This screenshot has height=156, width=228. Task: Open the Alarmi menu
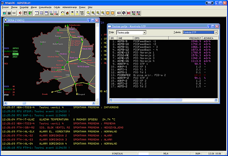(x=34, y=7)
